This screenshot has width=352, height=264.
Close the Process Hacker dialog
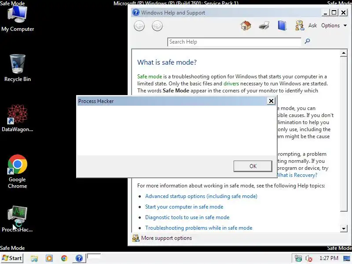[x=271, y=101]
